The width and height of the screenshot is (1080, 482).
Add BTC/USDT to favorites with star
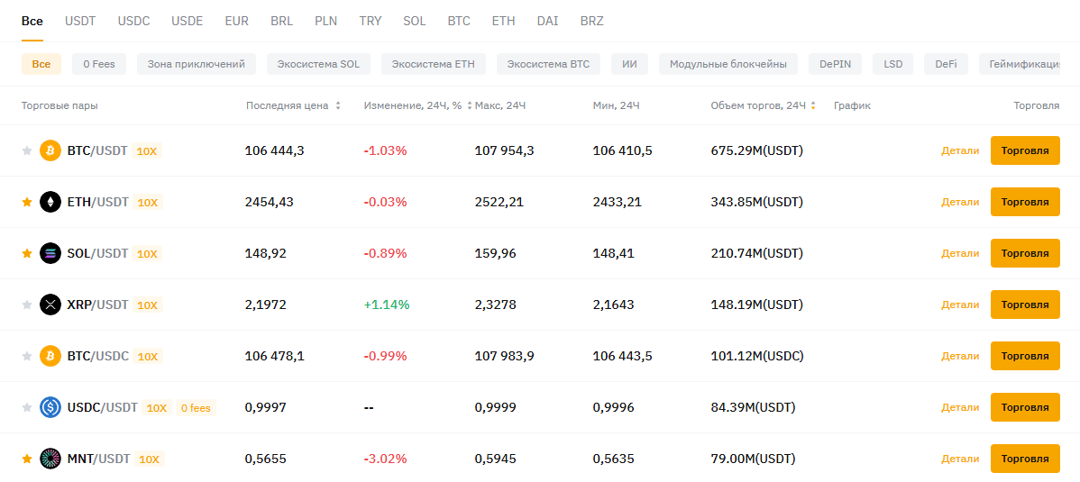[27, 150]
